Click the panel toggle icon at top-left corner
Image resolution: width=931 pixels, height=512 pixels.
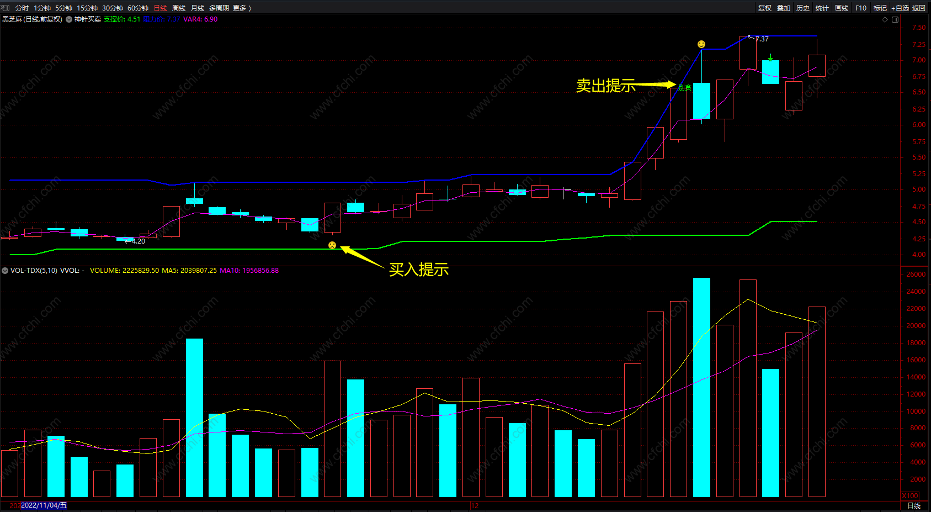(x=6, y=8)
